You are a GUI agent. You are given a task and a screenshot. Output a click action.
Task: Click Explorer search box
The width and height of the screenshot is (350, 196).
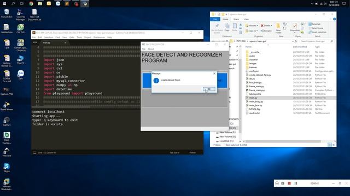pyautogui.click(x=317, y=41)
